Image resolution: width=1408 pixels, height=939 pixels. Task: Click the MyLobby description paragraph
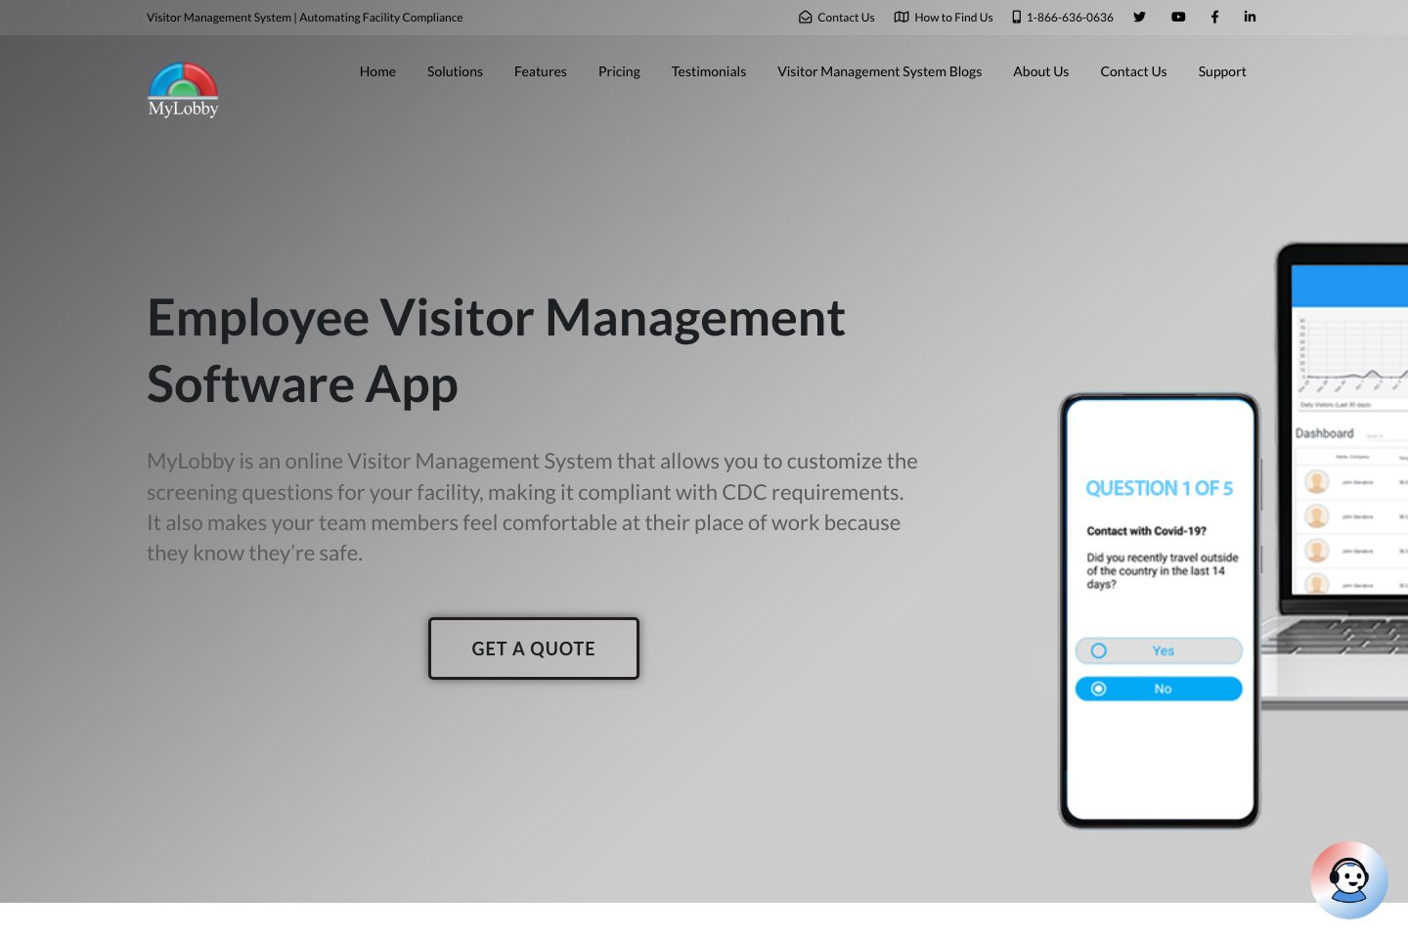(533, 507)
